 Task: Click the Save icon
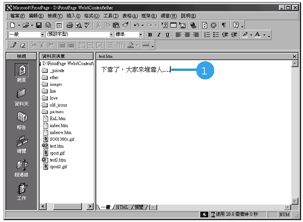[x=39, y=25]
